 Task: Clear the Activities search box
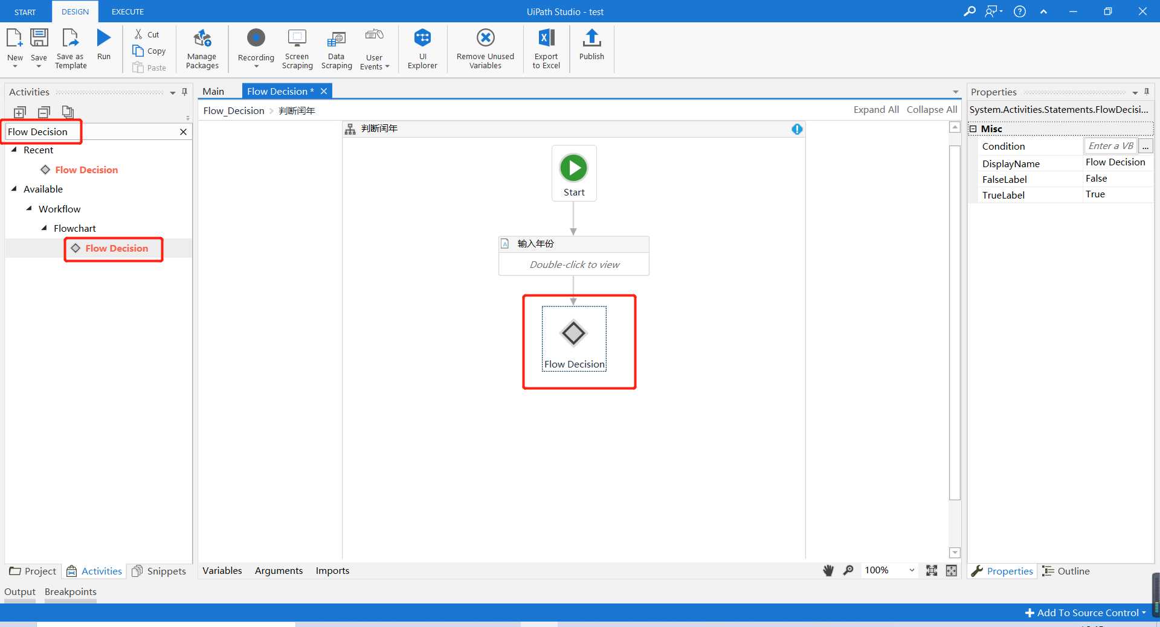coord(183,132)
